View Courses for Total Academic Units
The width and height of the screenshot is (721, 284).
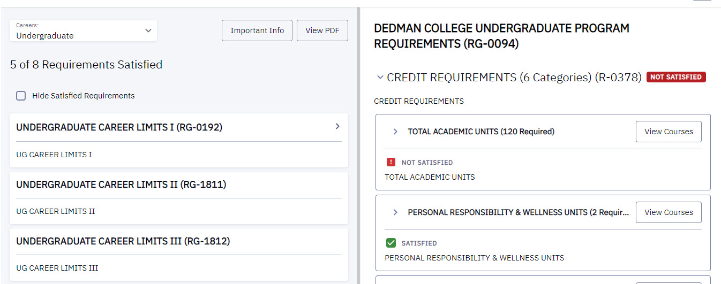coord(669,132)
